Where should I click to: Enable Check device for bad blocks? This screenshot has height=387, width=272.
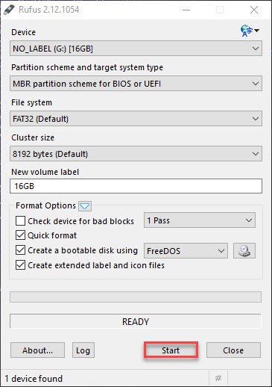(20, 221)
